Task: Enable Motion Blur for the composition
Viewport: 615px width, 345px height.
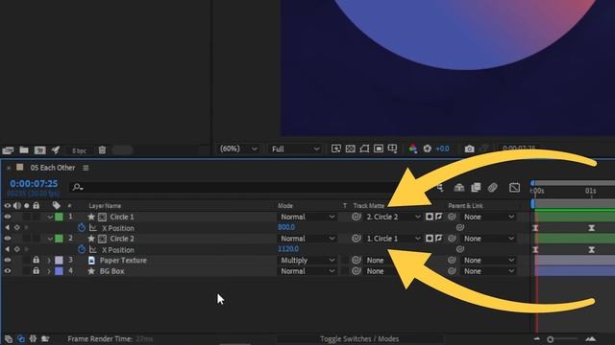Action: tap(493, 188)
